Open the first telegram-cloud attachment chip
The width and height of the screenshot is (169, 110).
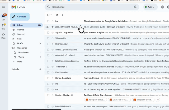pyautogui.click(x=95, y=100)
